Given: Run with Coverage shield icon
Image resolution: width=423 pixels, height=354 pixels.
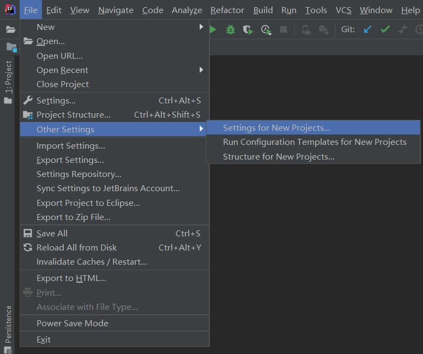Looking at the screenshot, I should tap(247, 29).
